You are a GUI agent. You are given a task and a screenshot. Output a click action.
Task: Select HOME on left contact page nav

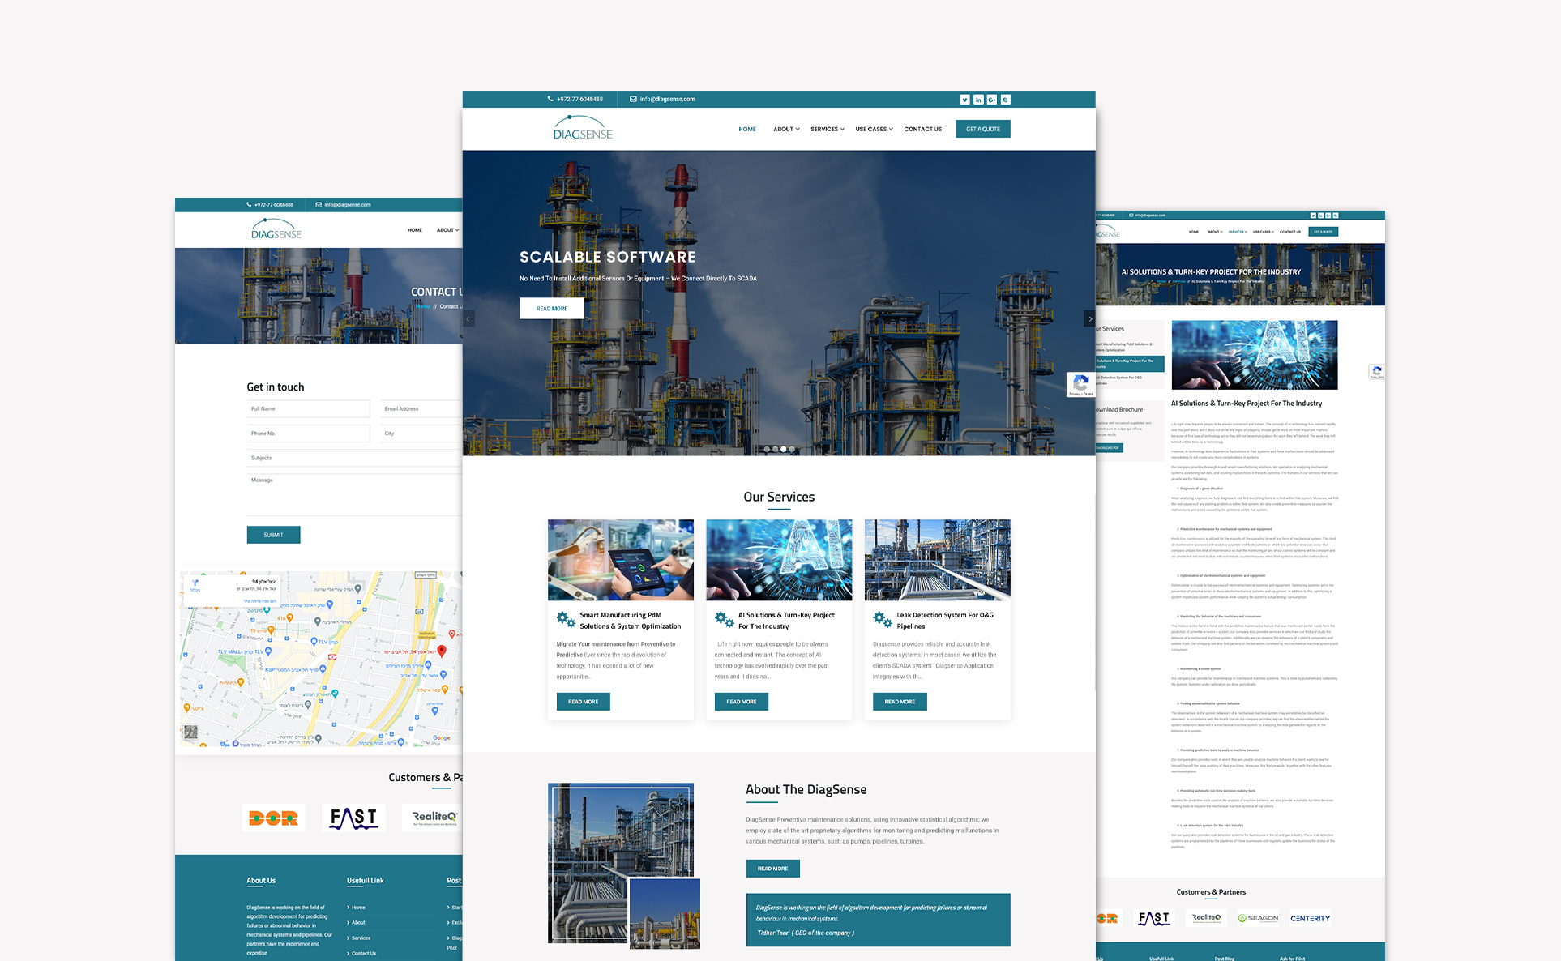(415, 230)
